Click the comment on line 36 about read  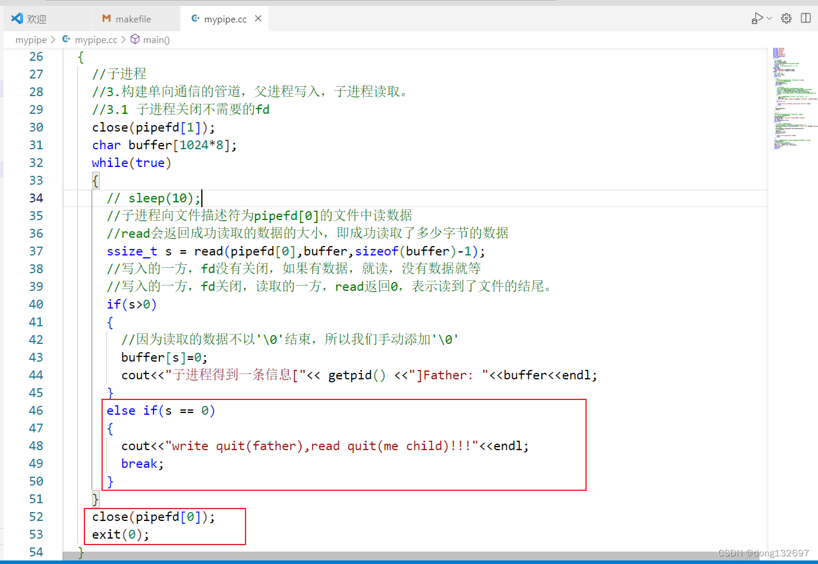point(307,233)
